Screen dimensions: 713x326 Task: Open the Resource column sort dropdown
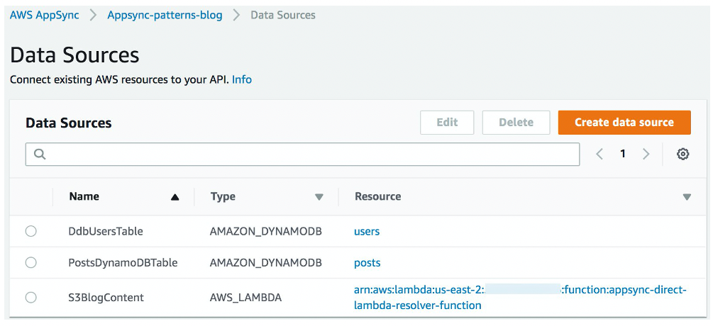[x=686, y=198]
